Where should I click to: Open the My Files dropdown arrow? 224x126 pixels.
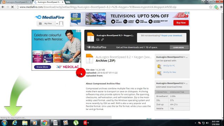(x=57, y=24)
